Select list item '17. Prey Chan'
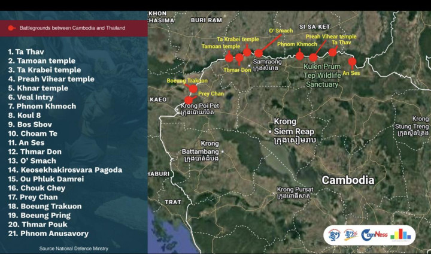This screenshot has height=254, width=431. click(x=33, y=197)
